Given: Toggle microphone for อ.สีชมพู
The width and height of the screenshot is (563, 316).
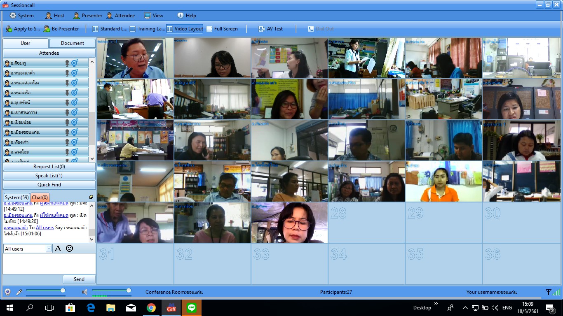Looking at the screenshot, I should (x=67, y=63).
